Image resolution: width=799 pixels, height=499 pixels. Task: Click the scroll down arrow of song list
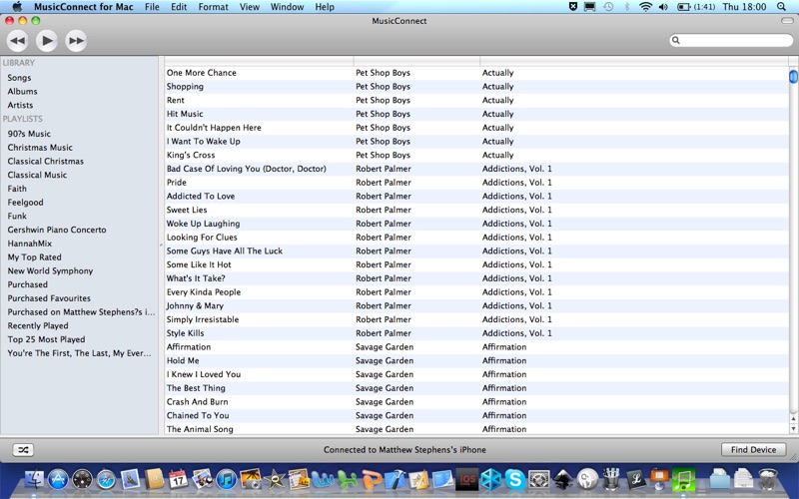coord(793,429)
